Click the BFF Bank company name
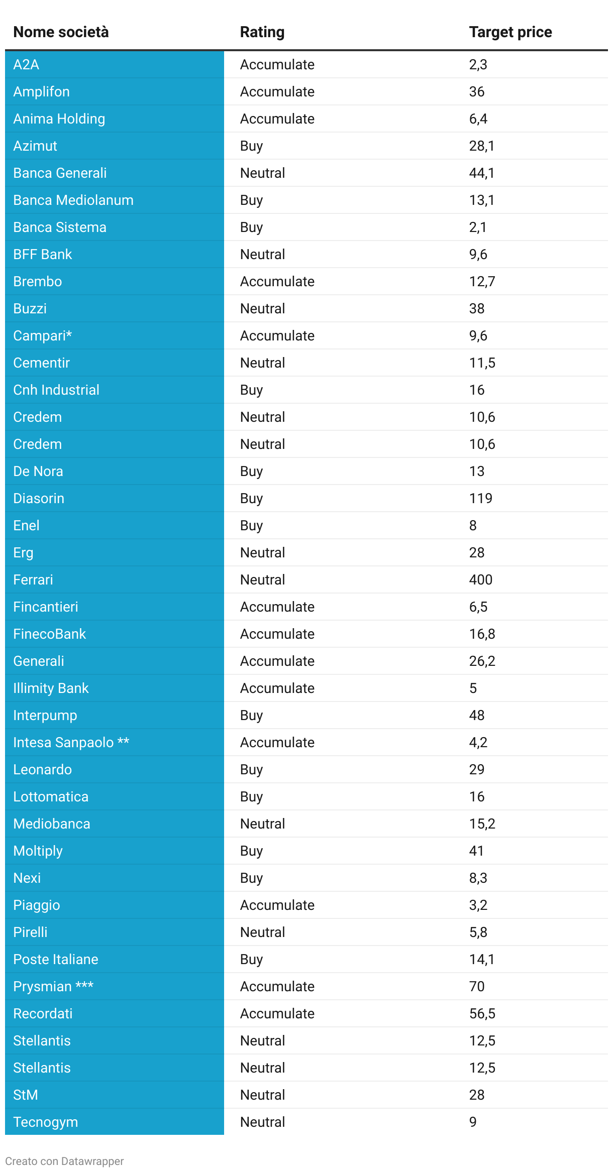 click(43, 254)
